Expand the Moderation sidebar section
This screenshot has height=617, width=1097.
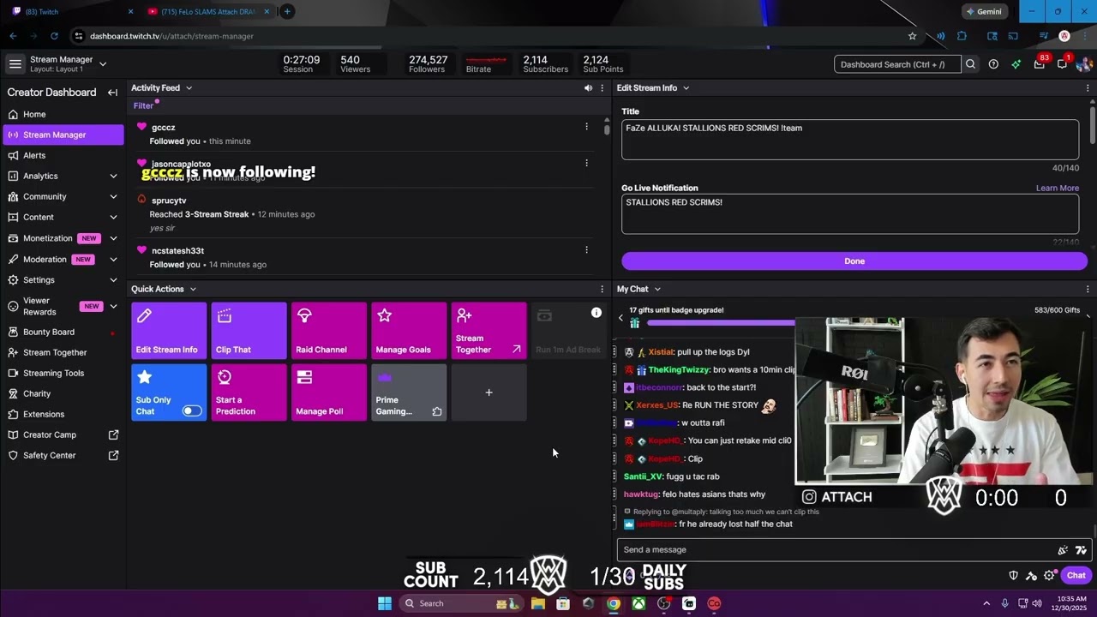113,259
